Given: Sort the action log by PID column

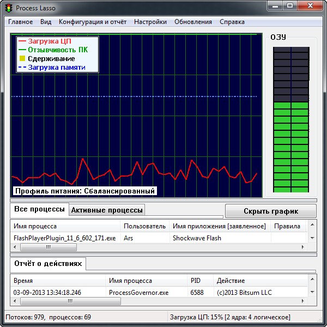Looking at the screenshot, I should (196, 281).
